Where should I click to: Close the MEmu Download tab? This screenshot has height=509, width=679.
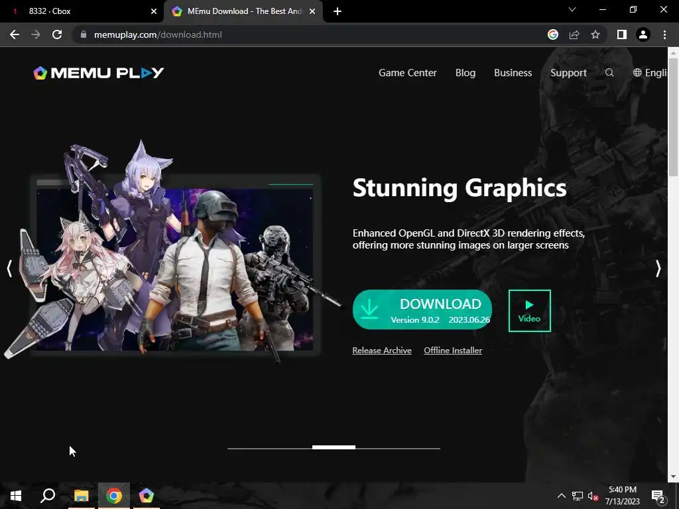(x=312, y=11)
